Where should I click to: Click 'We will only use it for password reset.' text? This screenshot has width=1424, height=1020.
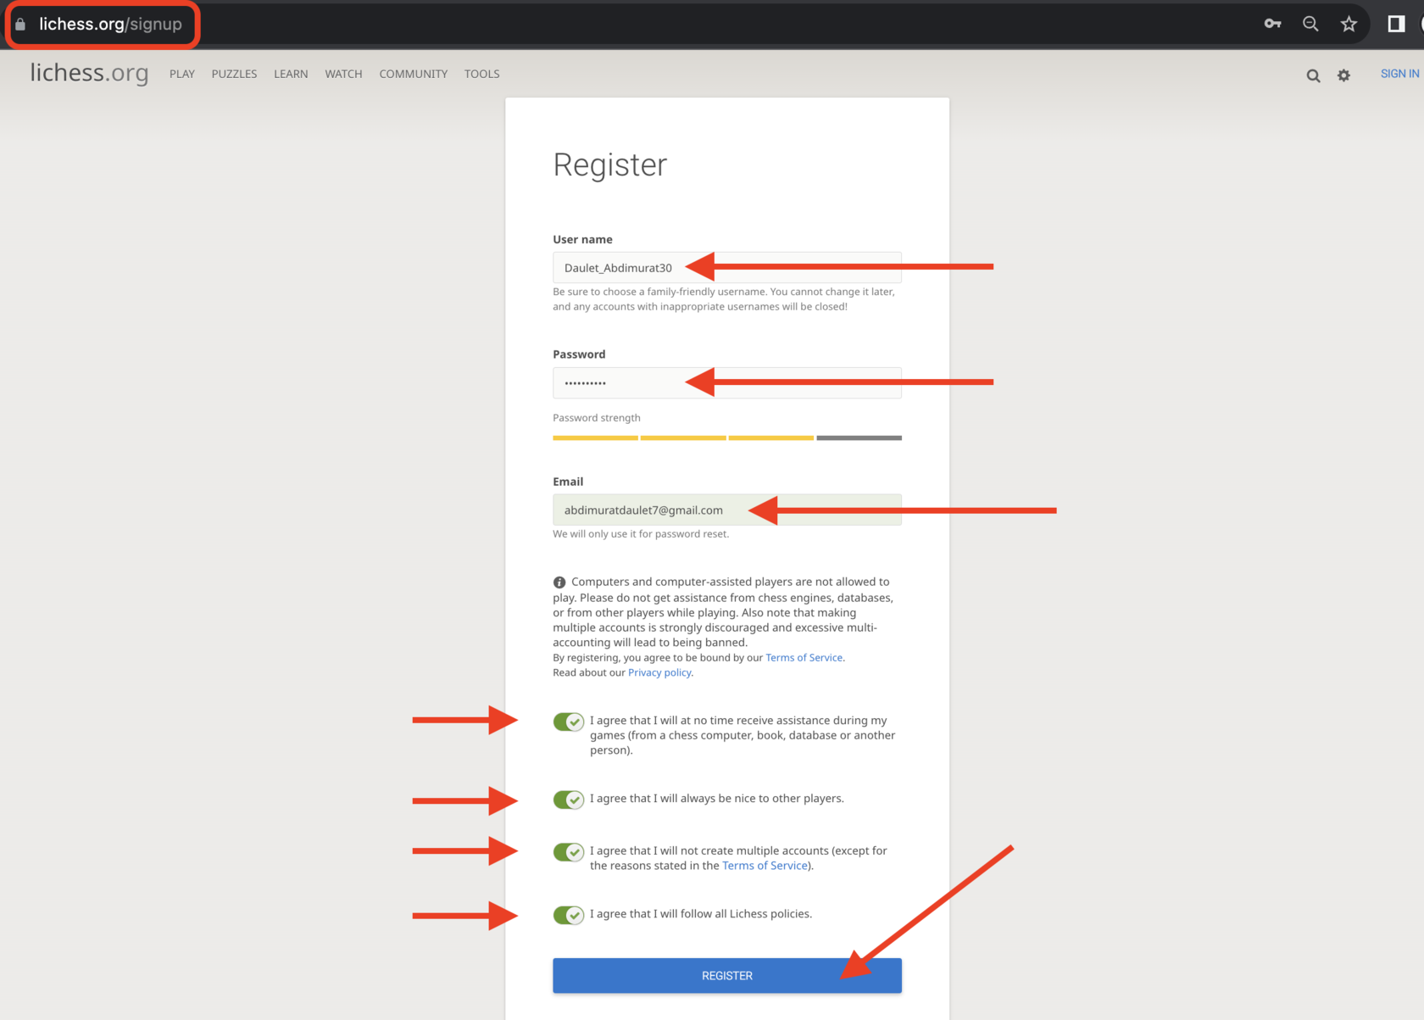tap(641, 534)
